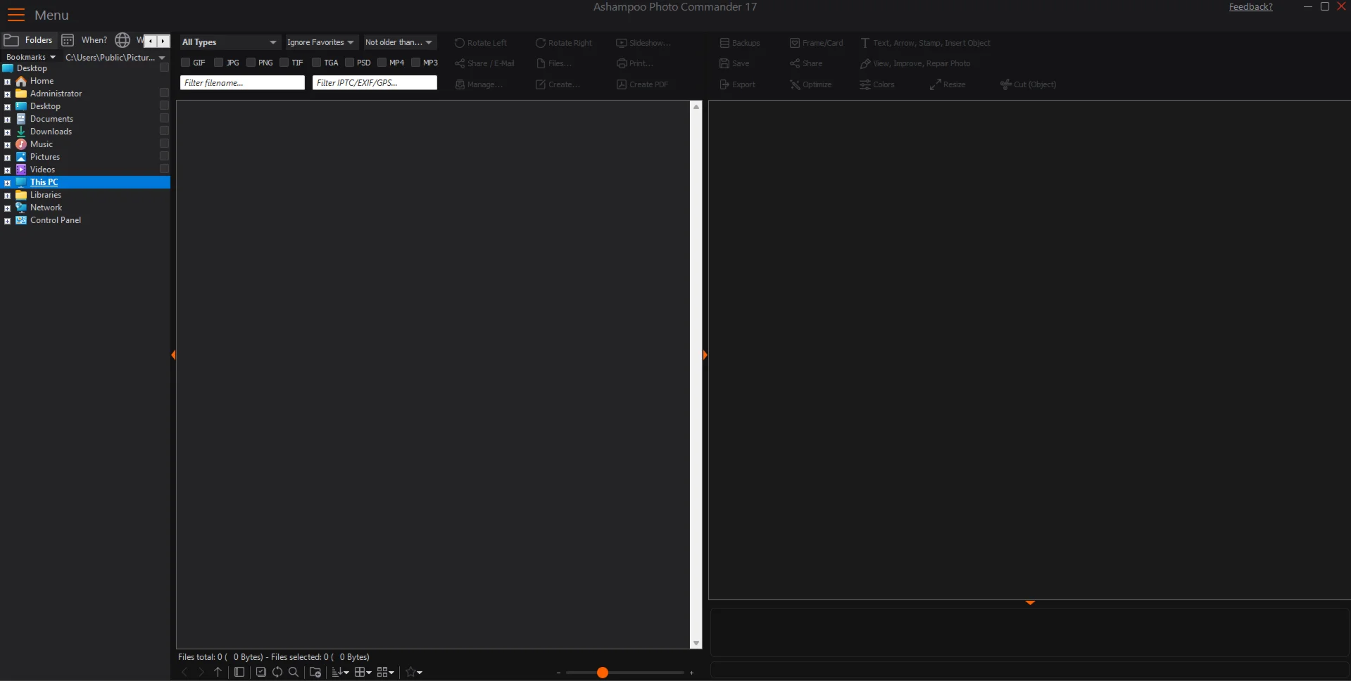Image resolution: width=1351 pixels, height=681 pixels.
Task: Open the sort order dropdown
Action: point(341,672)
